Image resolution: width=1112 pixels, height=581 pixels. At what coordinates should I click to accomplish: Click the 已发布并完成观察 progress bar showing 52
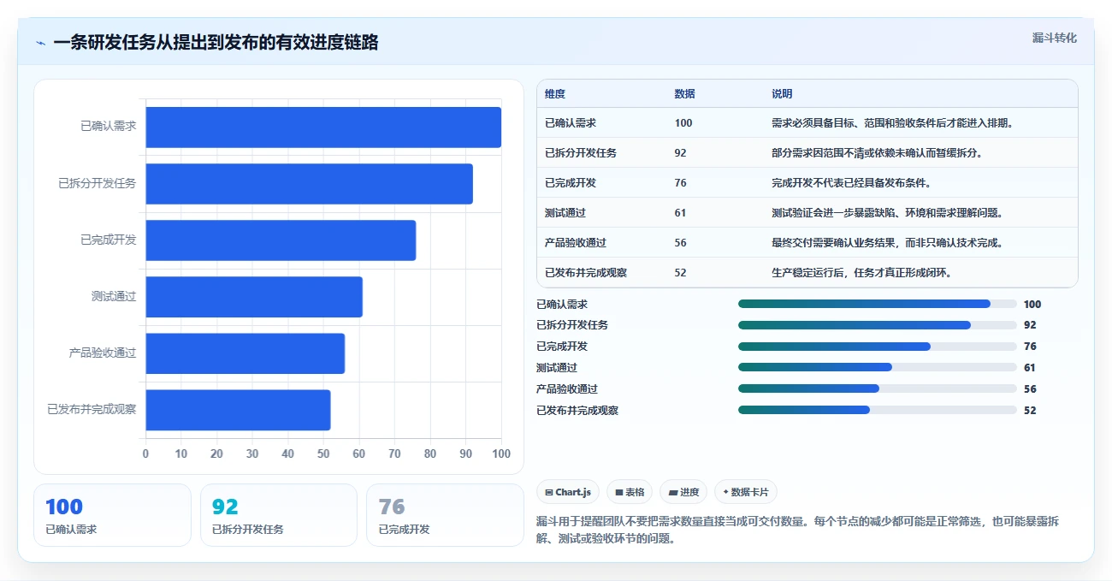pos(878,410)
